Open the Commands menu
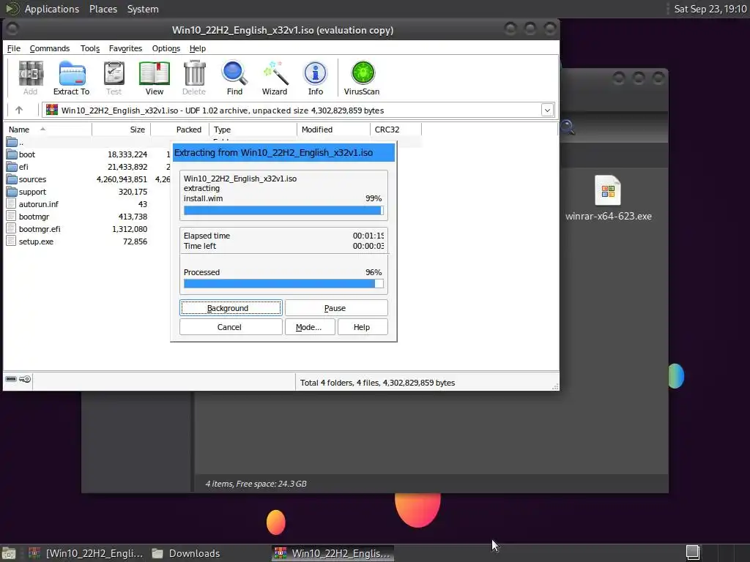 (x=49, y=48)
